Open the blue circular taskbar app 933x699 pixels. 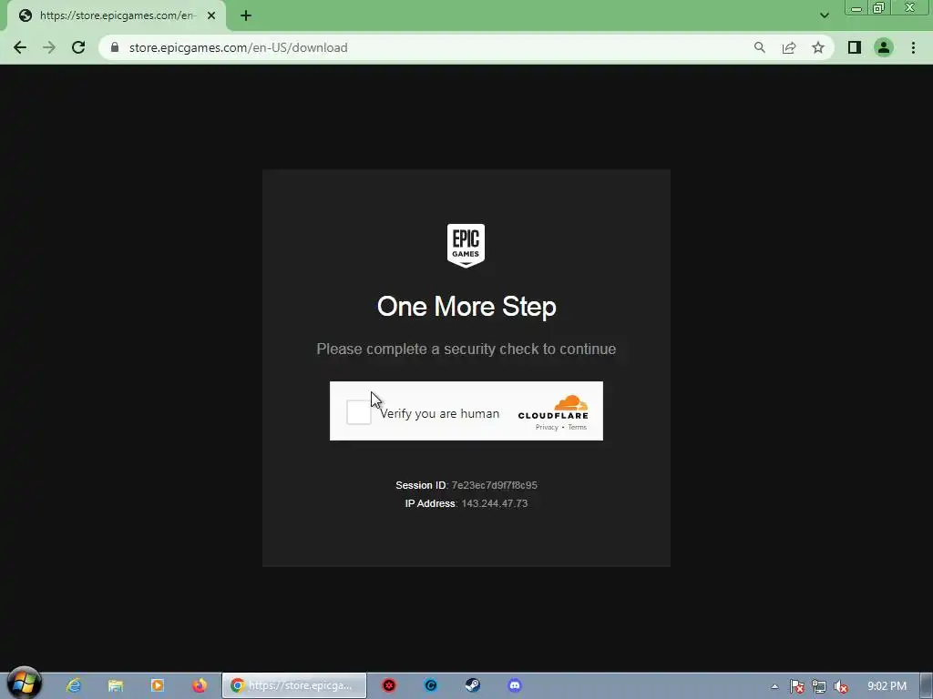431,685
